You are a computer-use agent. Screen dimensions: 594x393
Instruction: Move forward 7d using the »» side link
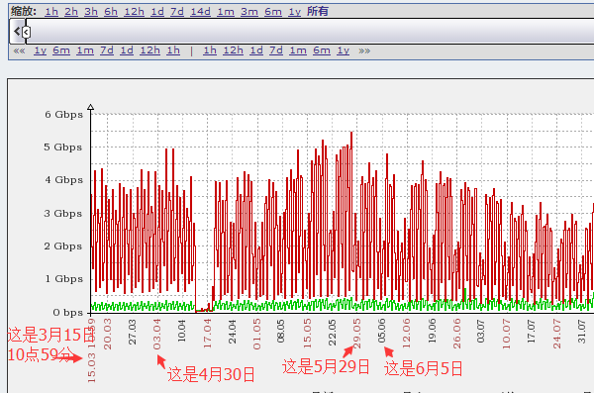(276, 50)
